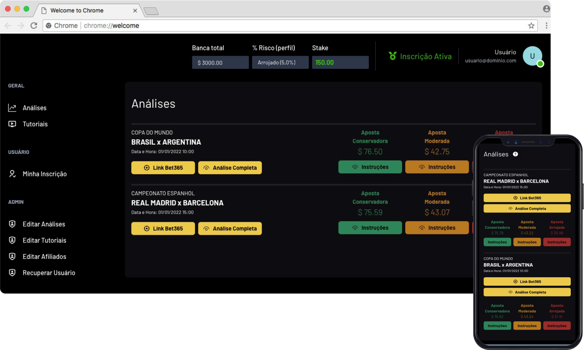The width and height of the screenshot is (584, 350).
Task: Click the Minha Inscrição user icon
Action: pyautogui.click(x=12, y=174)
